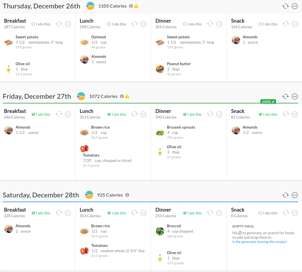The height and width of the screenshot is (272, 302).
Task: Open Thursday Breakfast more options
Action: 67,24
